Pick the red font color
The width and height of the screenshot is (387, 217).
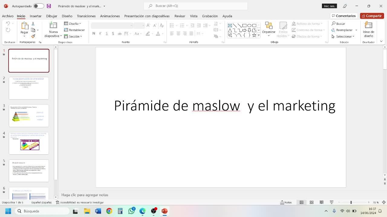(x=158, y=33)
